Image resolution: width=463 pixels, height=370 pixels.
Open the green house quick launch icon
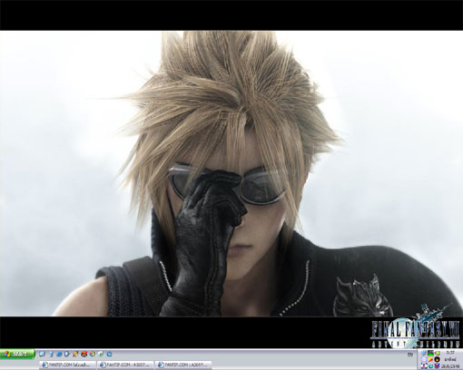101,354
